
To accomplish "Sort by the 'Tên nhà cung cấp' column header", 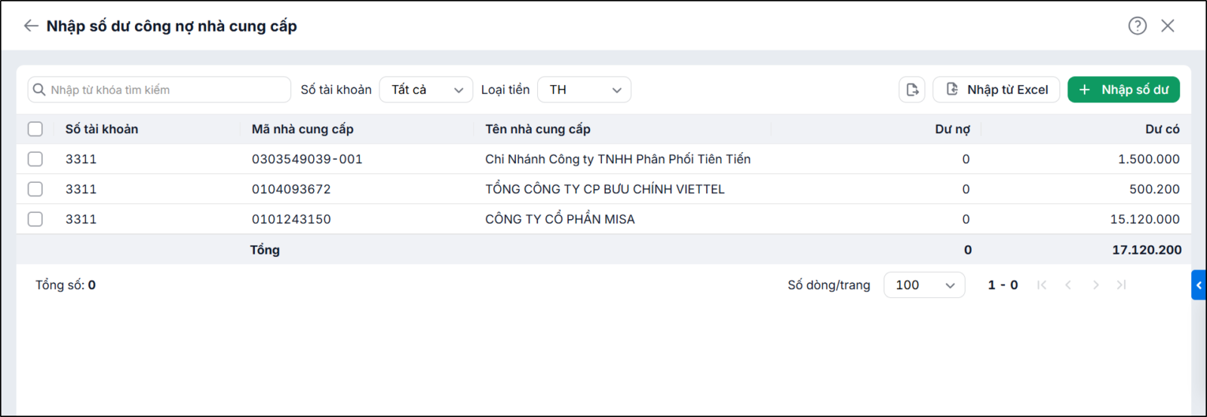I will click(538, 129).
